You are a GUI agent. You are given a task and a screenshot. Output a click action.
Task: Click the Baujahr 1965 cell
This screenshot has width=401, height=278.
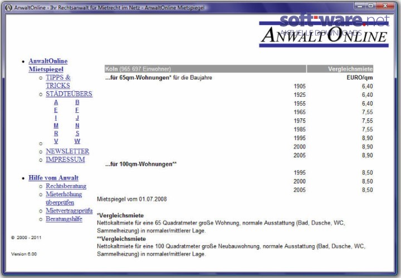click(x=300, y=112)
